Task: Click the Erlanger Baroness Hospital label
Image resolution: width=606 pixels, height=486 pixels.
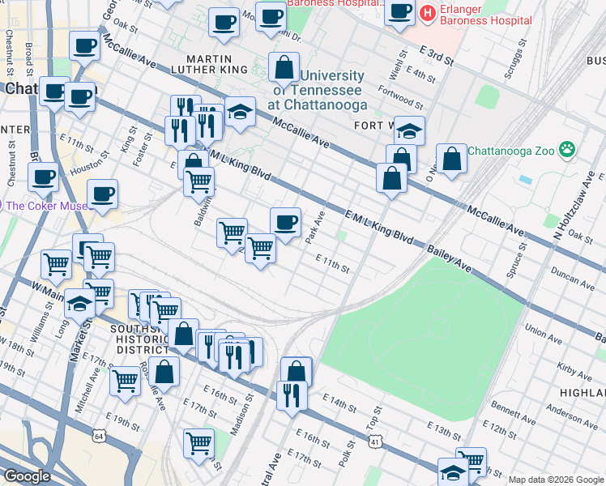Action: [485, 15]
